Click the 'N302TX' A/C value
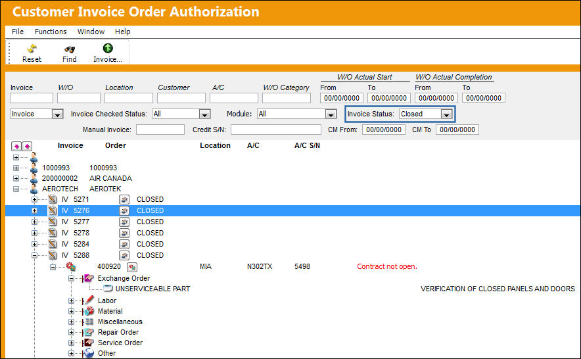 260,266
